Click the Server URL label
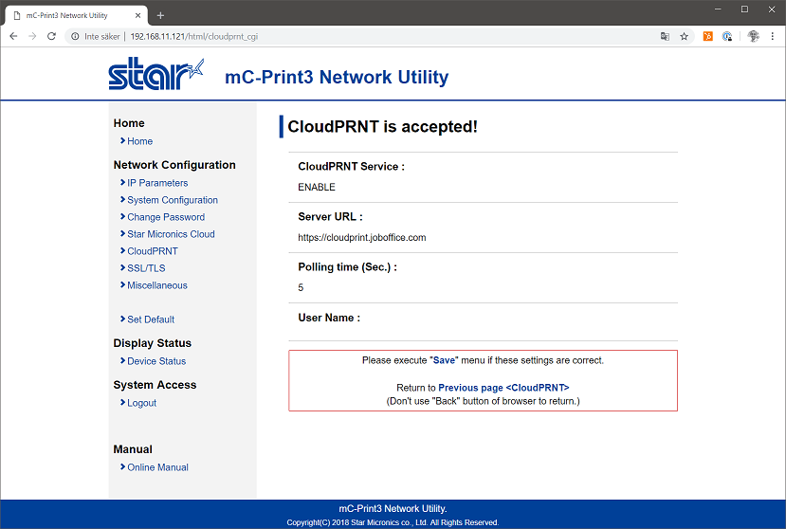The height and width of the screenshot is (529, 786). pyautogui.click(x=330, y=216)
